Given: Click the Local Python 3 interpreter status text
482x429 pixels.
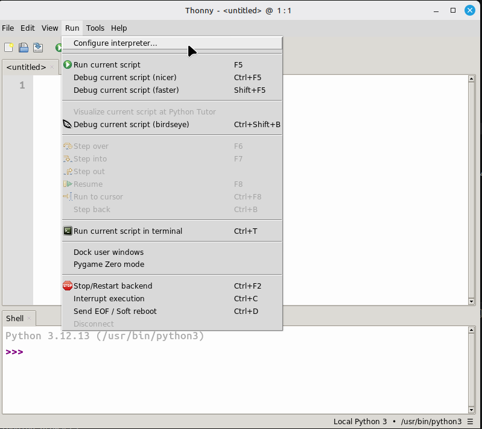Looking at the screenshot, I should [360, 422].
